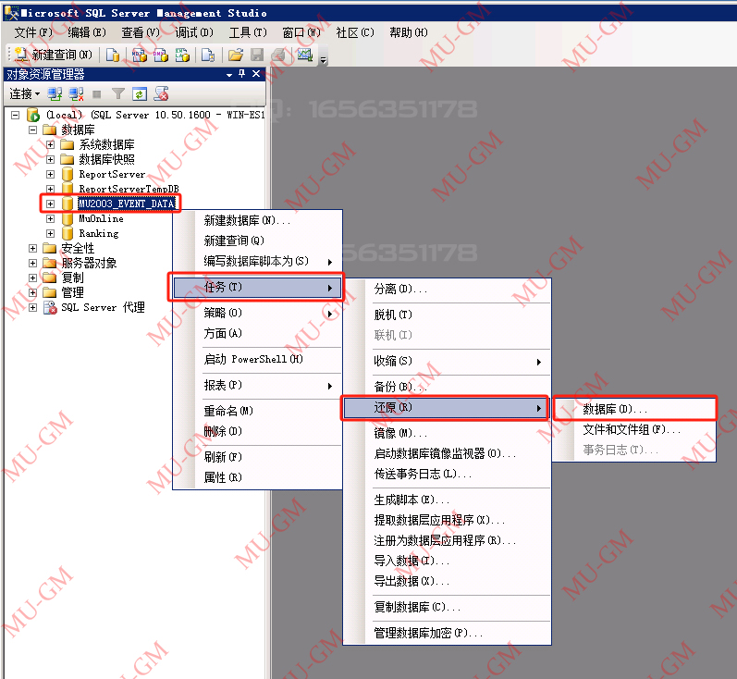Open the toolbar options overflow arrow

point(323,60)
